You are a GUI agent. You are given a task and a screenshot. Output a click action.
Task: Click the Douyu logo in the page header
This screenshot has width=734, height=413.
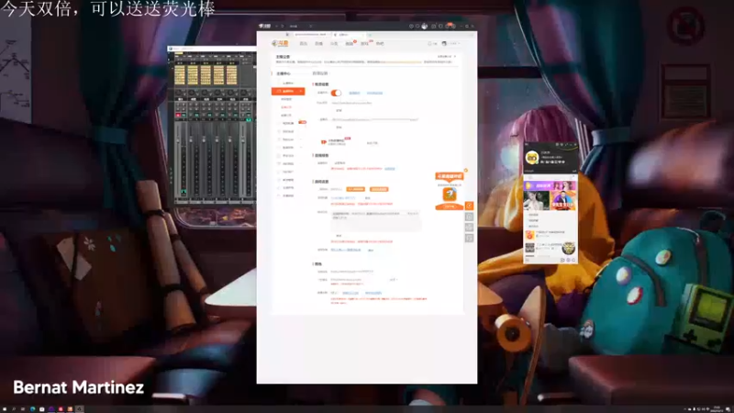pos(281,43)
